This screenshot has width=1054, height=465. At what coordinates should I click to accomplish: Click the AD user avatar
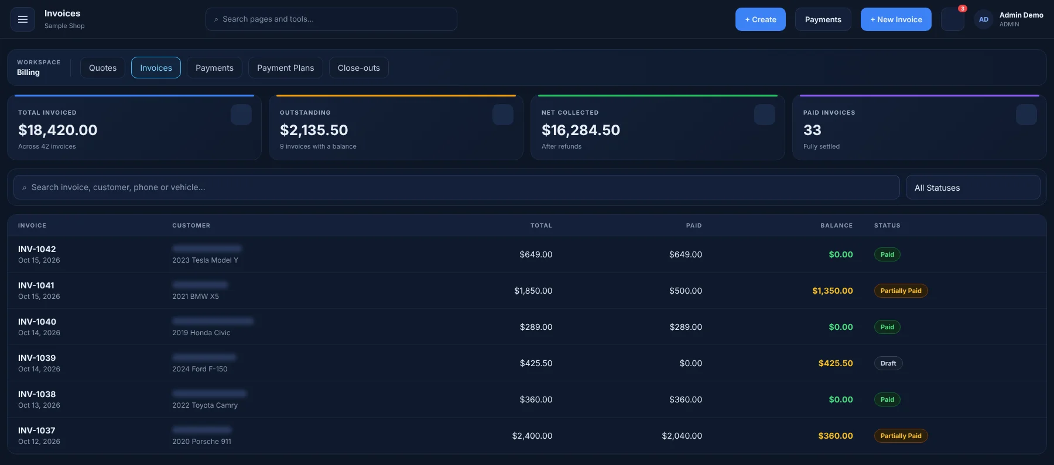[984, 19]
